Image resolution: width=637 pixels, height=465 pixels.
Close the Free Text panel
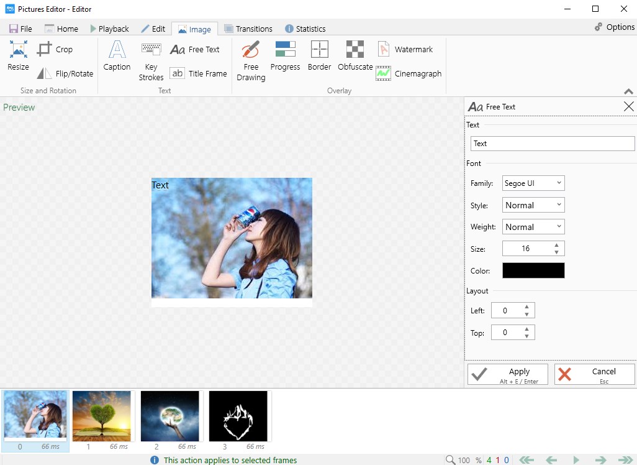628,106
